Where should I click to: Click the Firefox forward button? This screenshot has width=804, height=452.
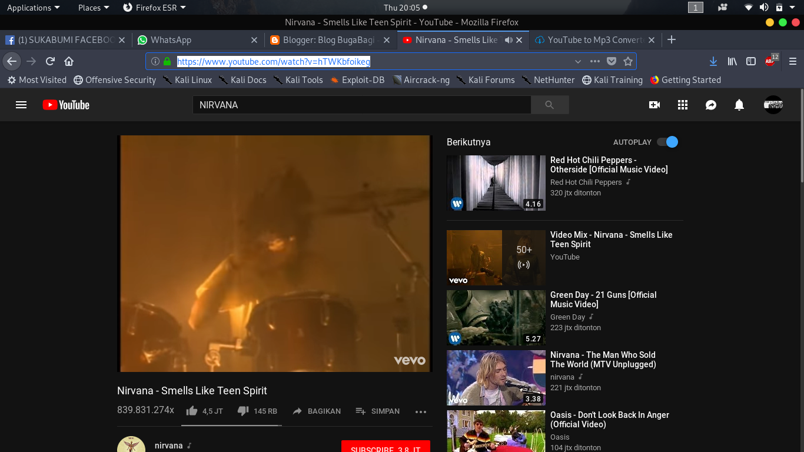32,61
